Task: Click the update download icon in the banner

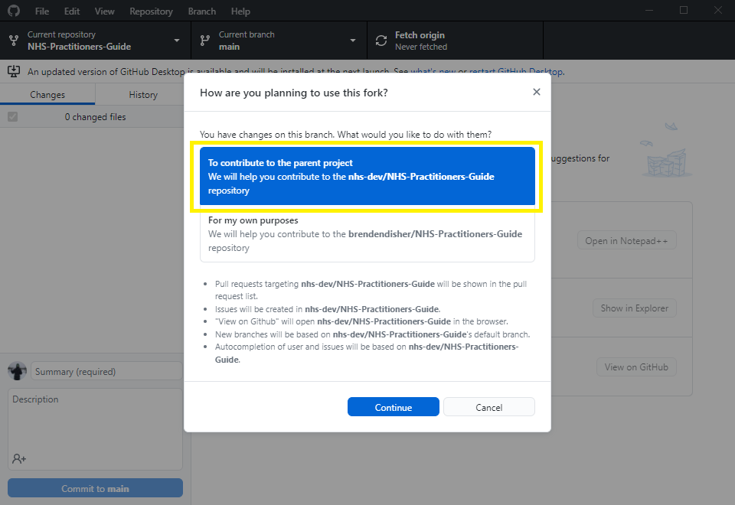Action: [14, 71]
